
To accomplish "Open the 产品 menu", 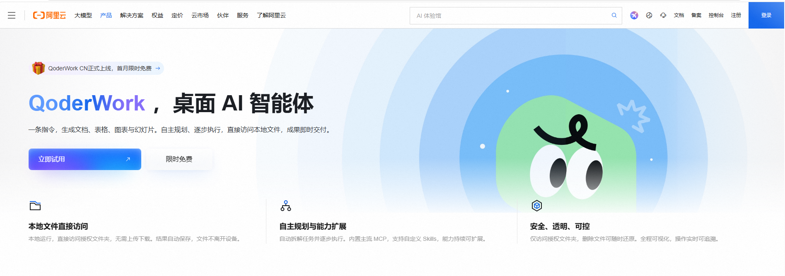I will pos(106,15).
